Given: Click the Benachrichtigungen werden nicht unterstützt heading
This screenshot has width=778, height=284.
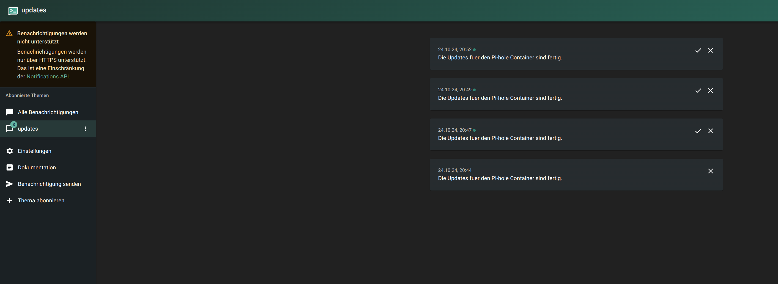Looking at the screenshot, I should click(x=52, y=37).
